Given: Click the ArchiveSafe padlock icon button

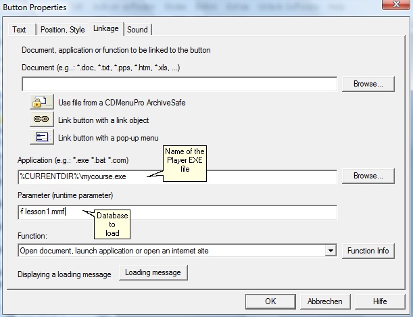Looking at the screenshot, I should [40, 102].
